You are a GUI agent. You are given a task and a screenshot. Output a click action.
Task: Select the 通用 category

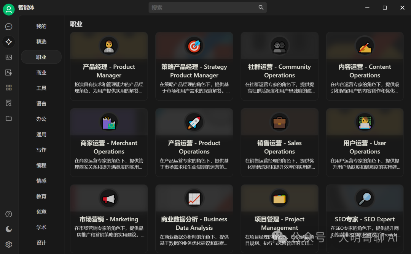pos(41,134)
